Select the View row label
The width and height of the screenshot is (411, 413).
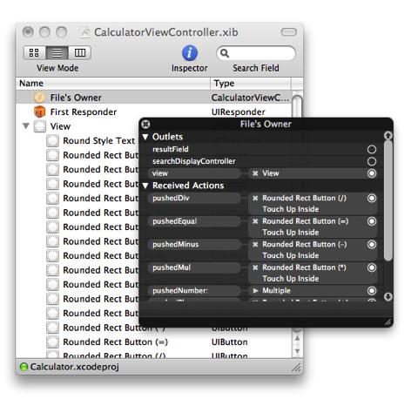tap(60, 126)
